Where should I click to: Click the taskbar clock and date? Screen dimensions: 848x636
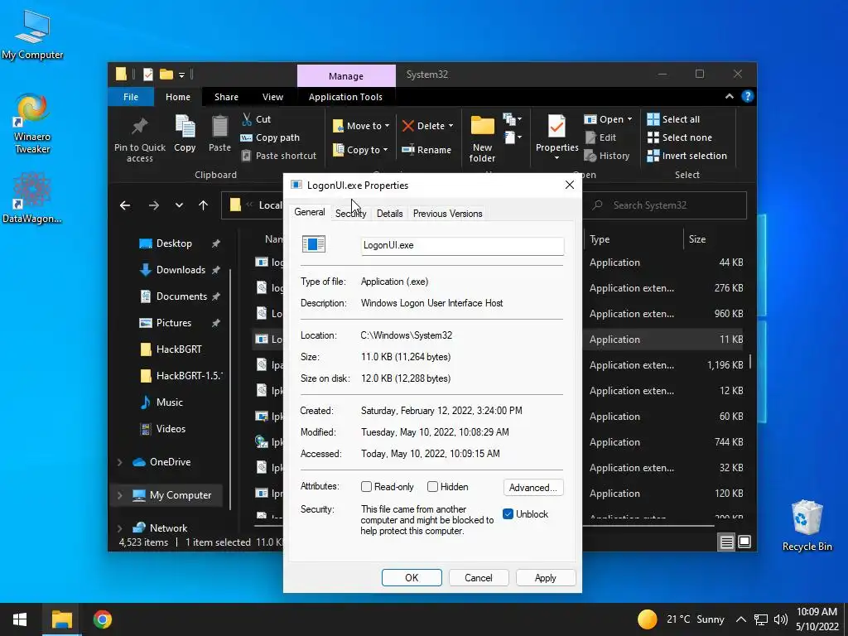817,619
